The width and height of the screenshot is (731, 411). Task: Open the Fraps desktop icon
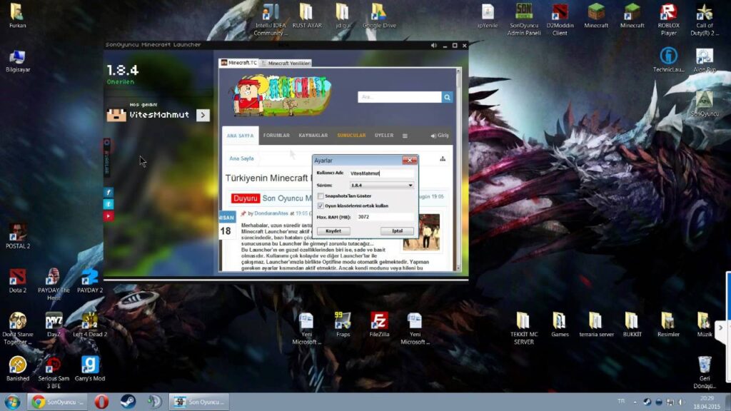(343, 322)
